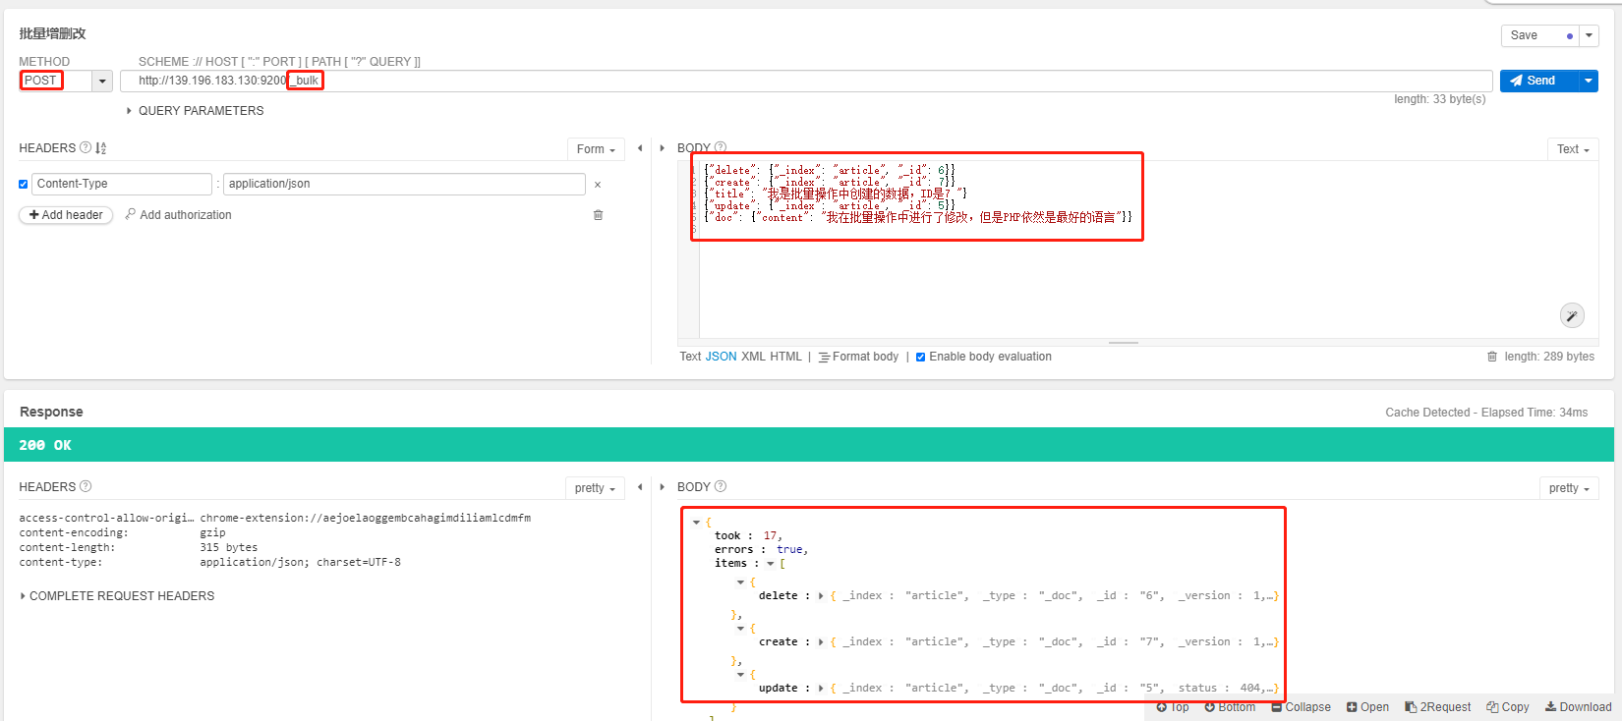This screenshot has width=1622, height=721.
Task: Remove the Content-Type header with the x icon
Action: tap(597, 185)
